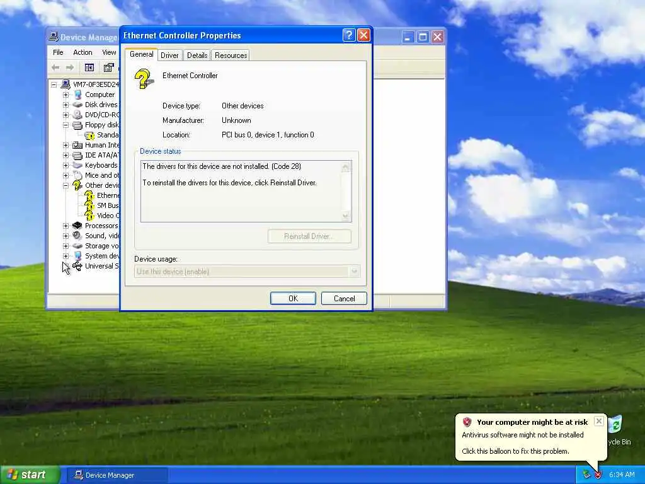Dismiss the security warning balloon
Image resolution: width=645 pixels, height=484 pixels.
point(599,421)
